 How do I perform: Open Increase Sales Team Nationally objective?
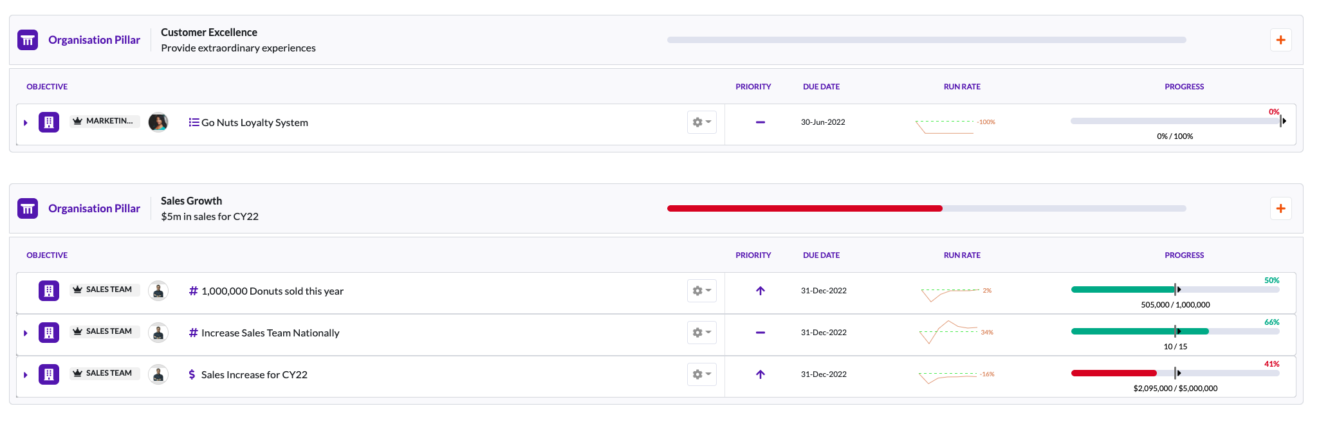270,333
